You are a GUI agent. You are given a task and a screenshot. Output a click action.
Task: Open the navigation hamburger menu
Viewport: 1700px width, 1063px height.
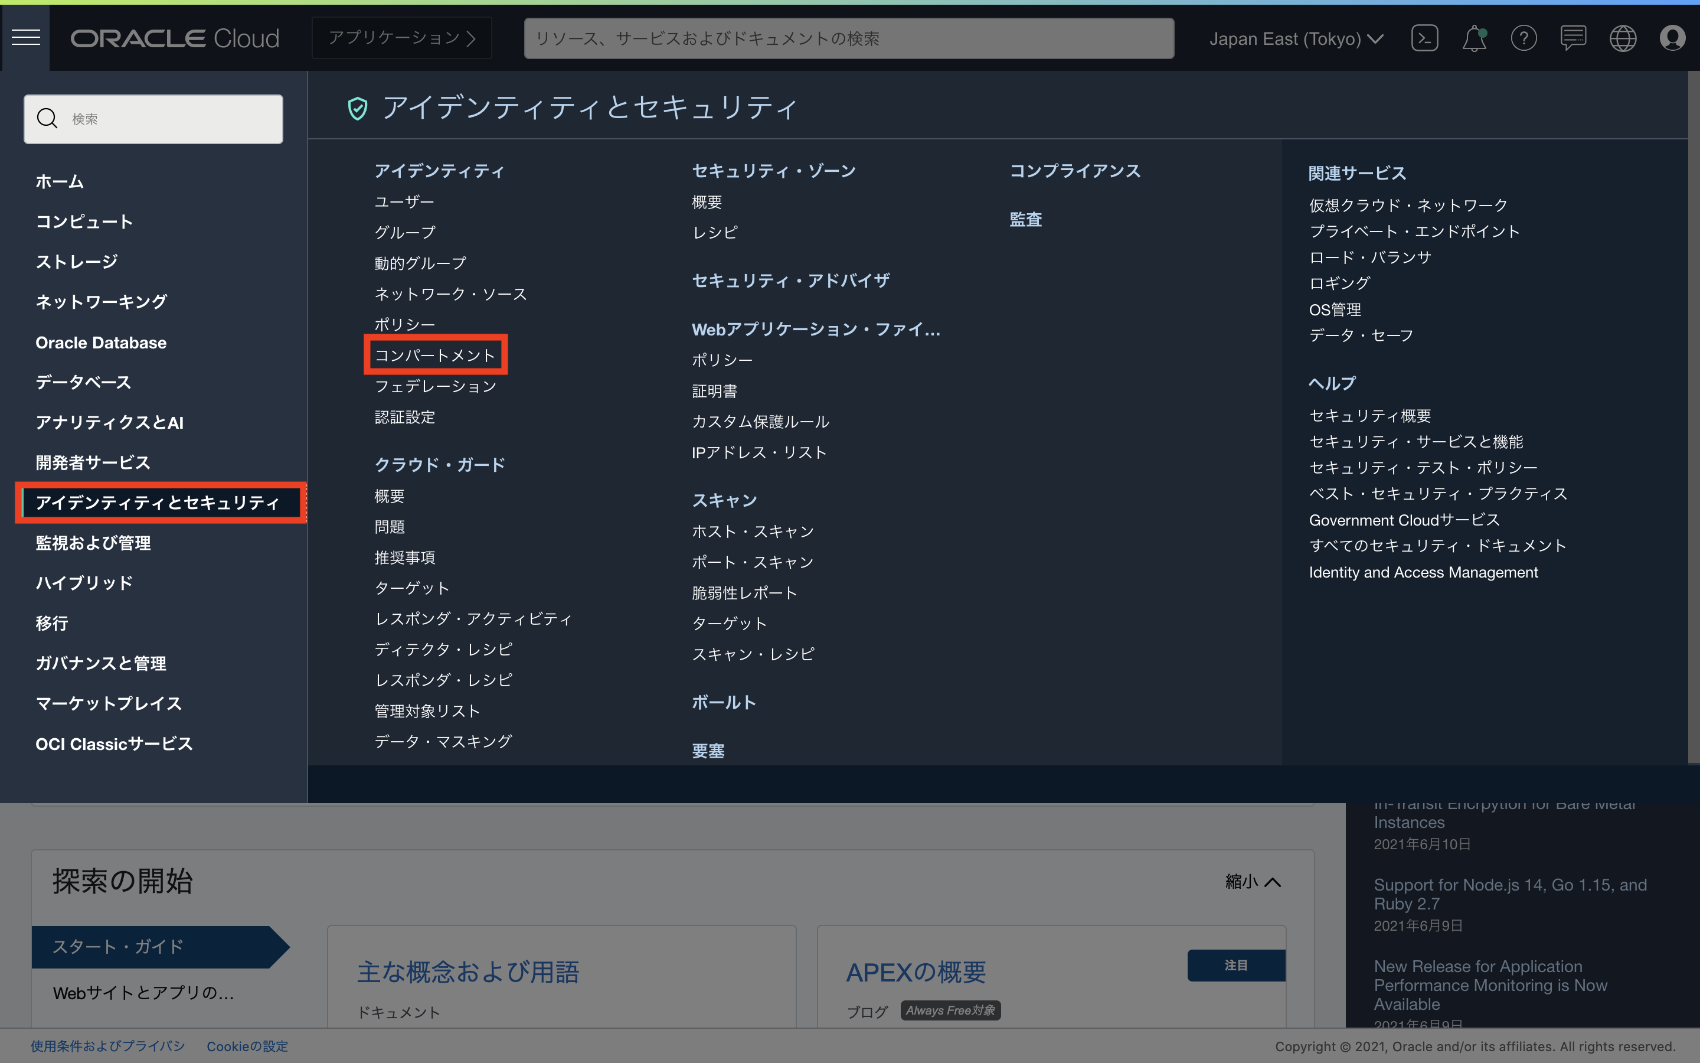click(x=27, y=38)
